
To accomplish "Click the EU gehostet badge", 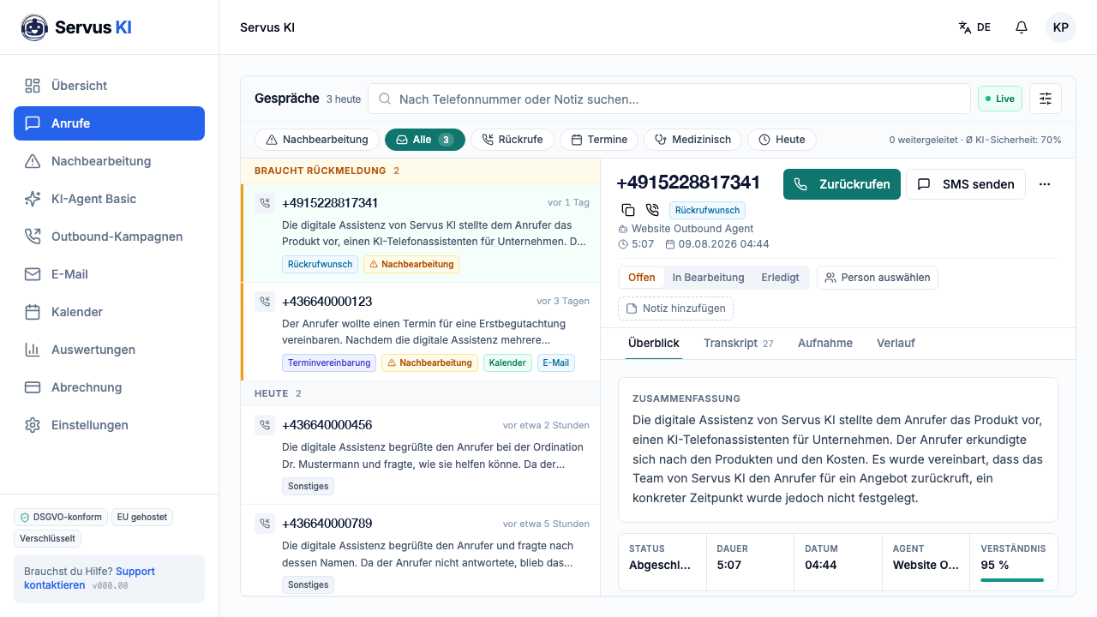I will coord(142,517).
